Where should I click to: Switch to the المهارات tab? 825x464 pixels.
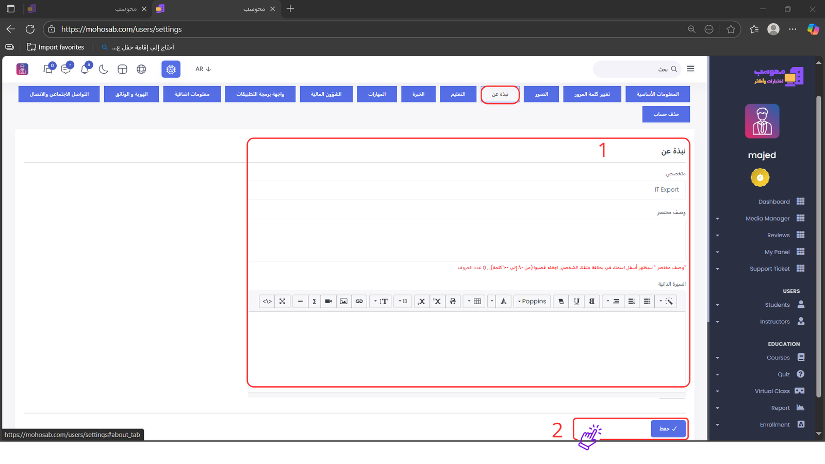[377, 94]
